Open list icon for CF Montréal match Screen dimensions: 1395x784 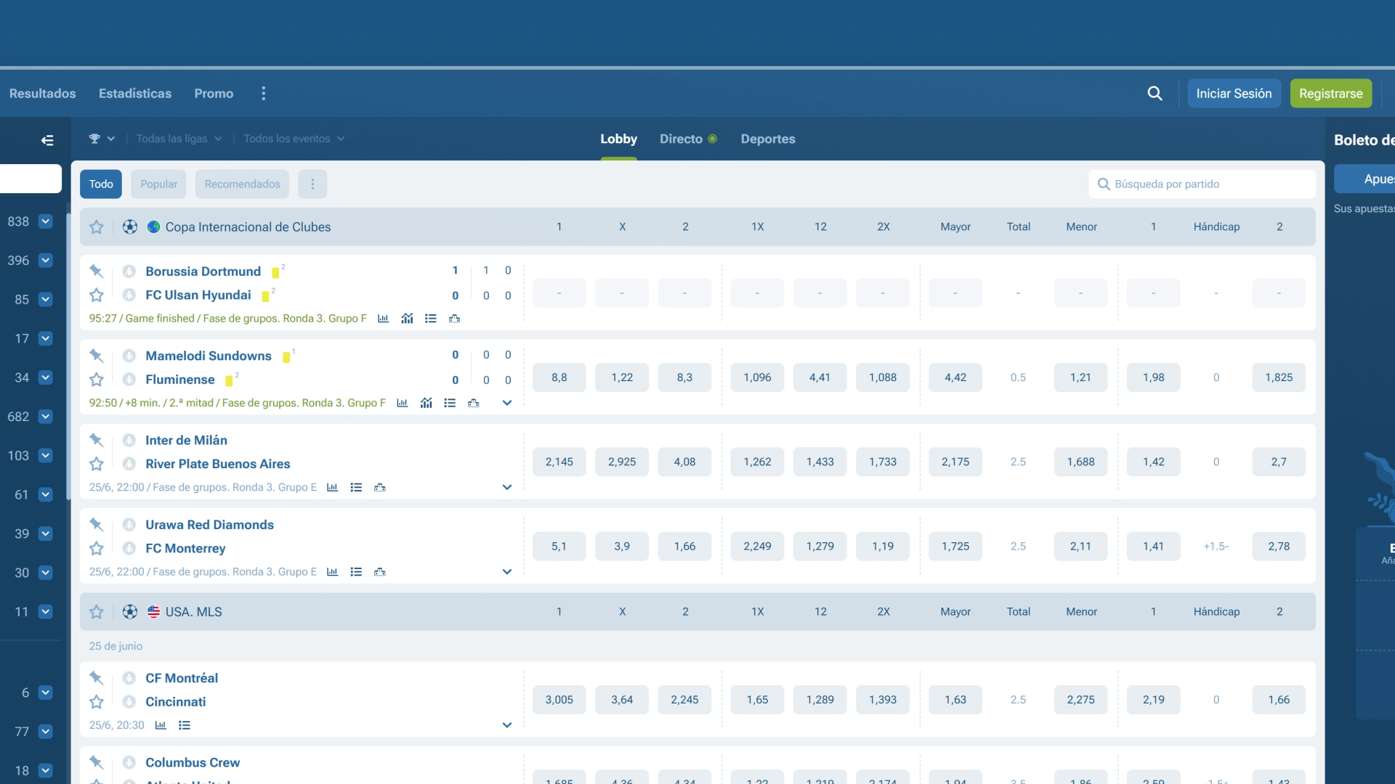coord(185,725)
